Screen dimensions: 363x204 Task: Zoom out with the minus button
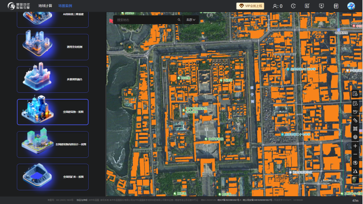(355, 154)
